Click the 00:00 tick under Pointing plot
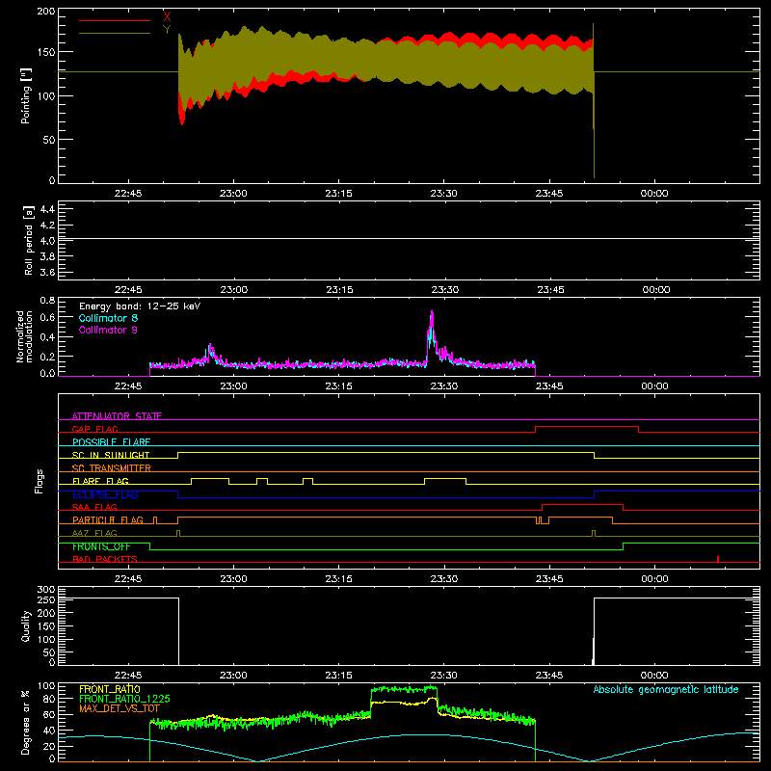771x771 pixels. 654,194
